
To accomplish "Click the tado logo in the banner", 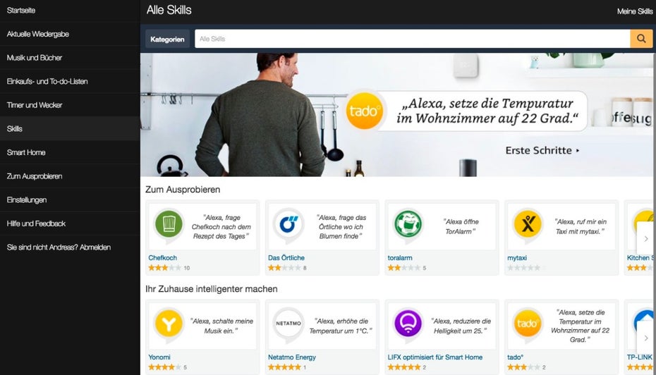I will [365, 111].
